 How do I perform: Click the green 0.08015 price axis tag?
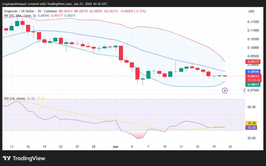[x=253, y=85]
